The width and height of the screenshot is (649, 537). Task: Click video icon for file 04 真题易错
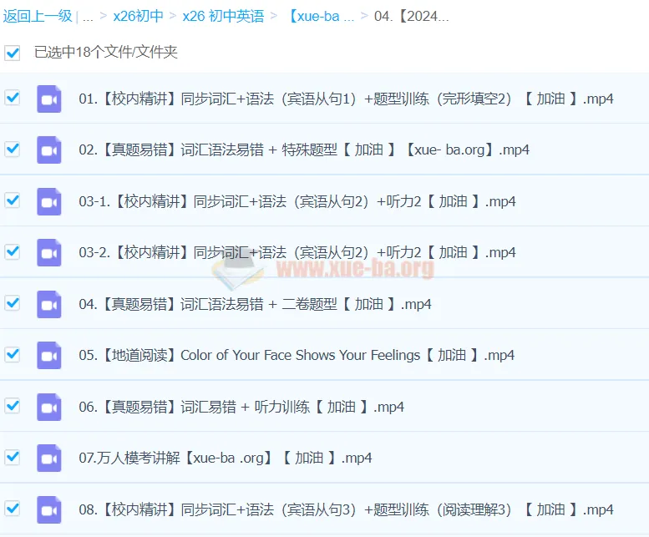click(49, 304)
